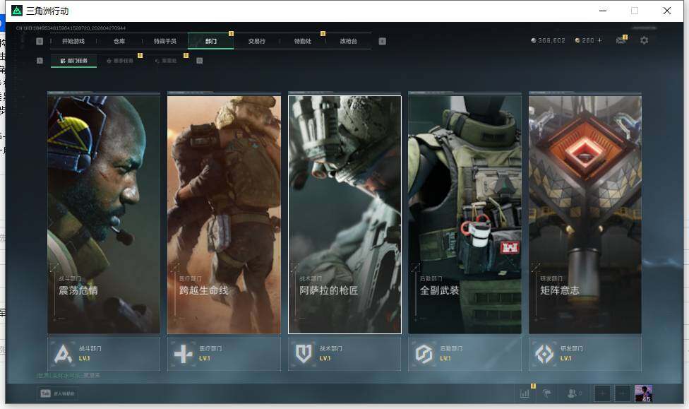689x409 pixels.
Task: Open the 矩阵意志 mission card
Action: click(585, 215)
